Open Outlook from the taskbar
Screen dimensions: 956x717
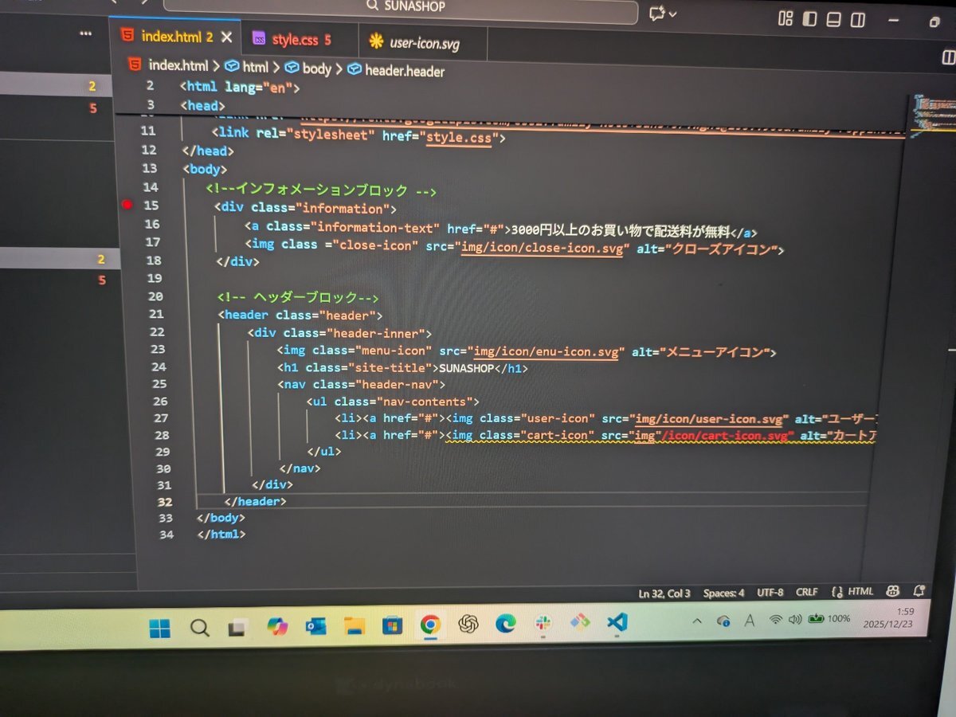click(315, 626)
